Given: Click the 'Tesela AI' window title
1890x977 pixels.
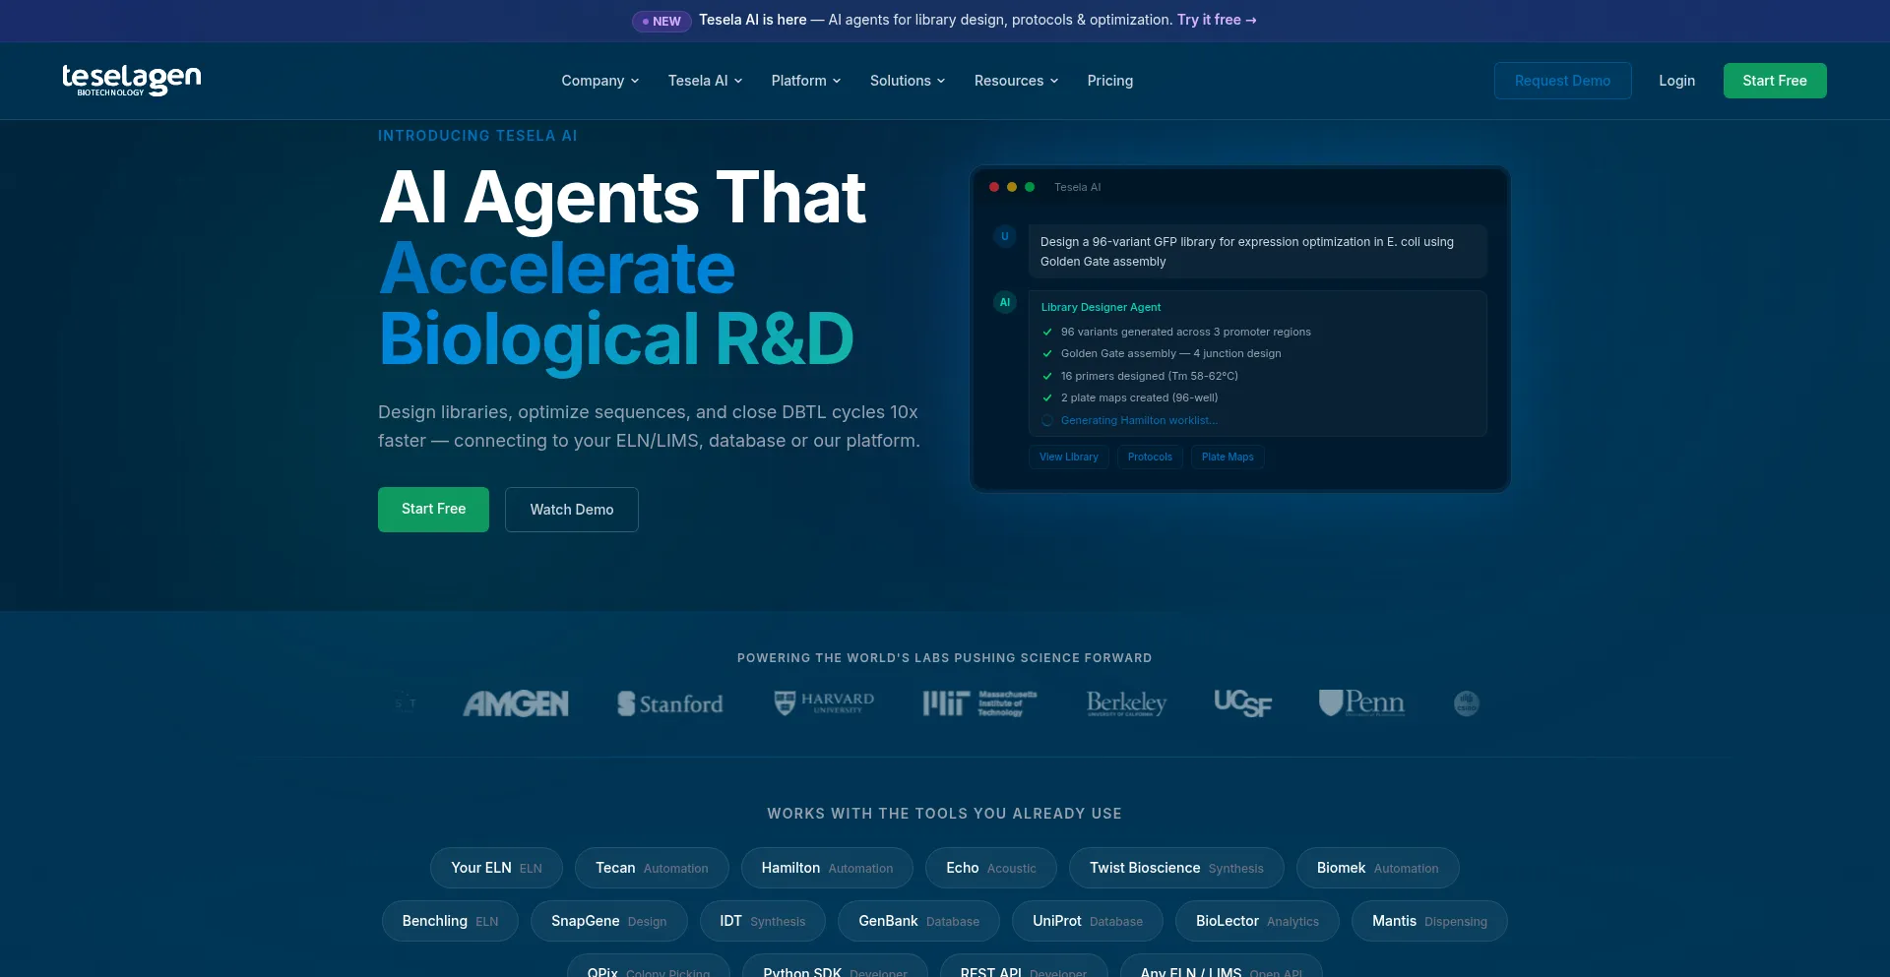Looking at the screenshot, I should coord(1078,187).
